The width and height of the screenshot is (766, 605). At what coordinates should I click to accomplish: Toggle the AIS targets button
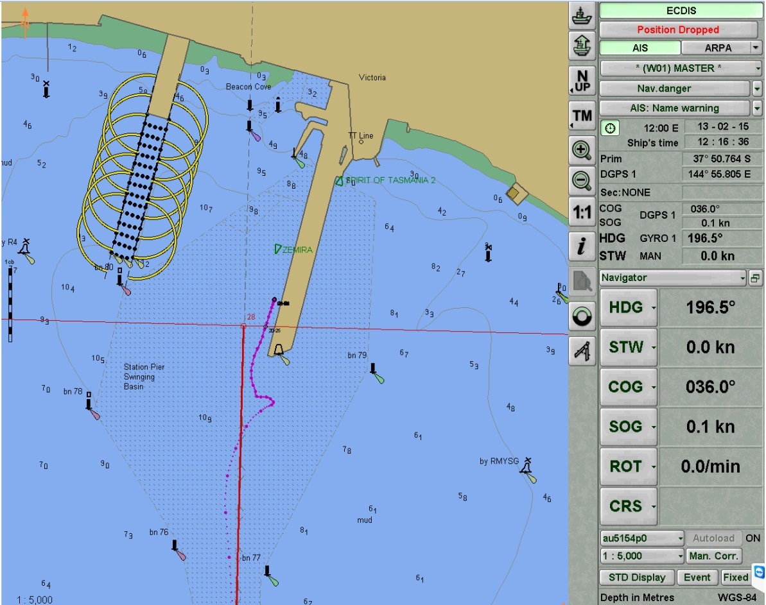pyautogui.click(x=640, y=48)
